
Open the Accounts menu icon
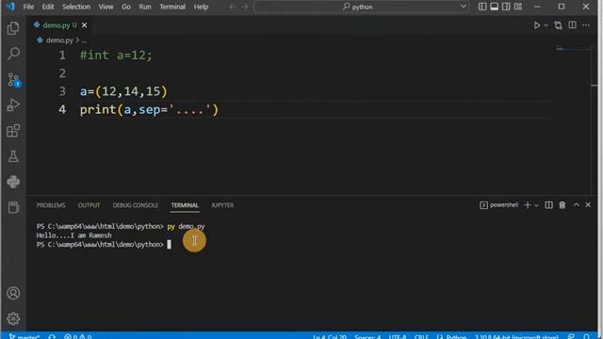coord(13,293)
